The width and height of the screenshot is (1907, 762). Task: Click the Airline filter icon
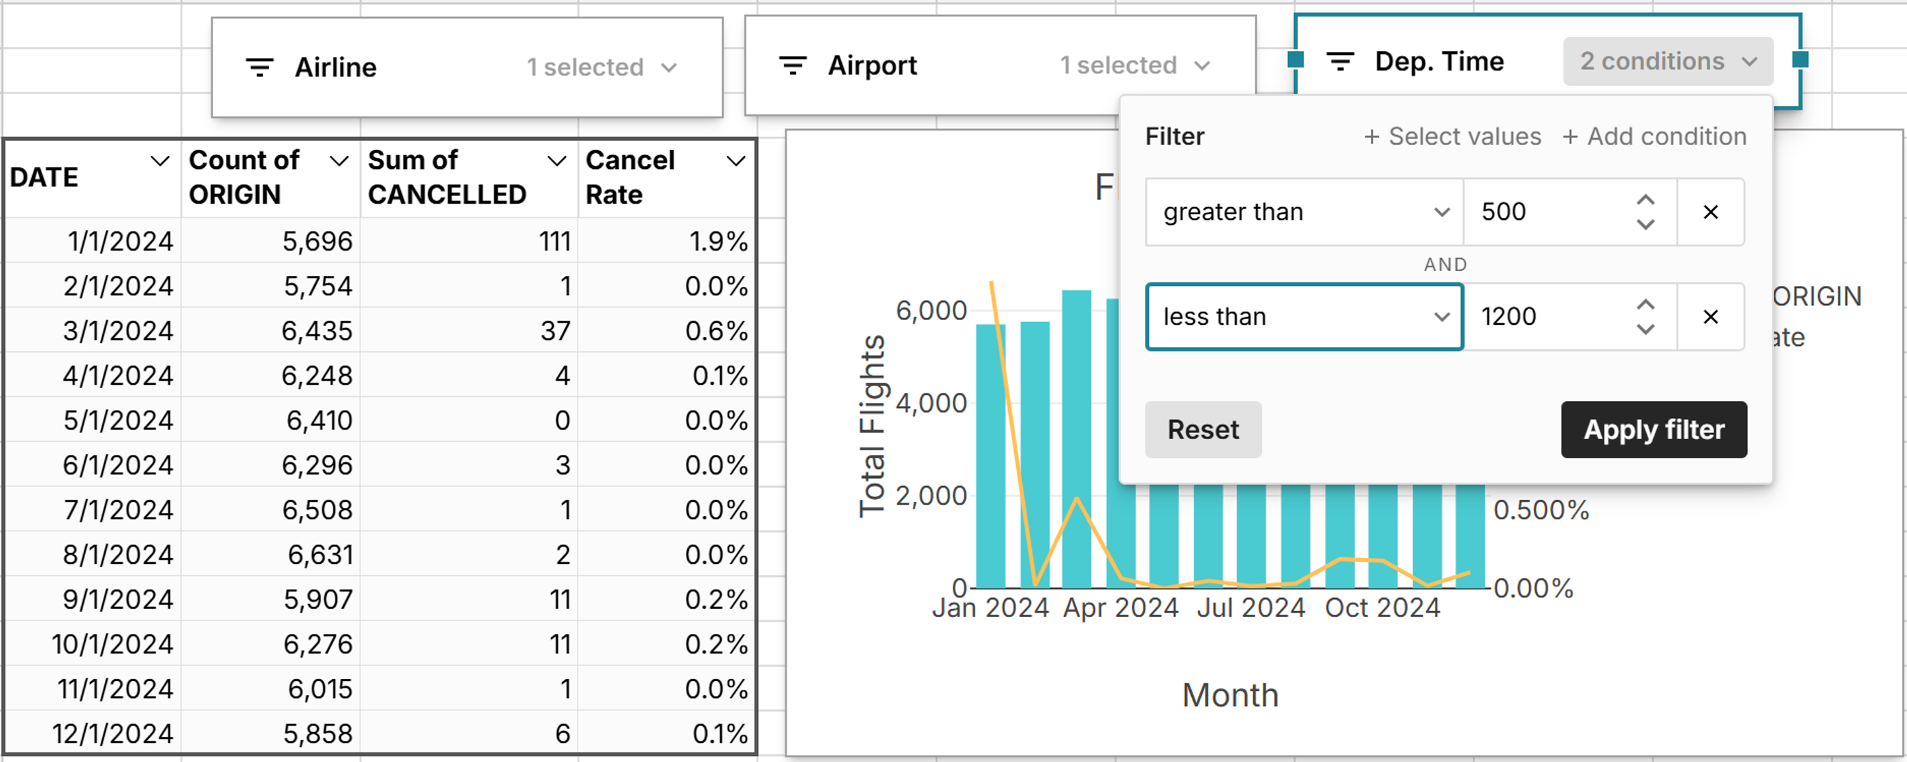[259, 67]
